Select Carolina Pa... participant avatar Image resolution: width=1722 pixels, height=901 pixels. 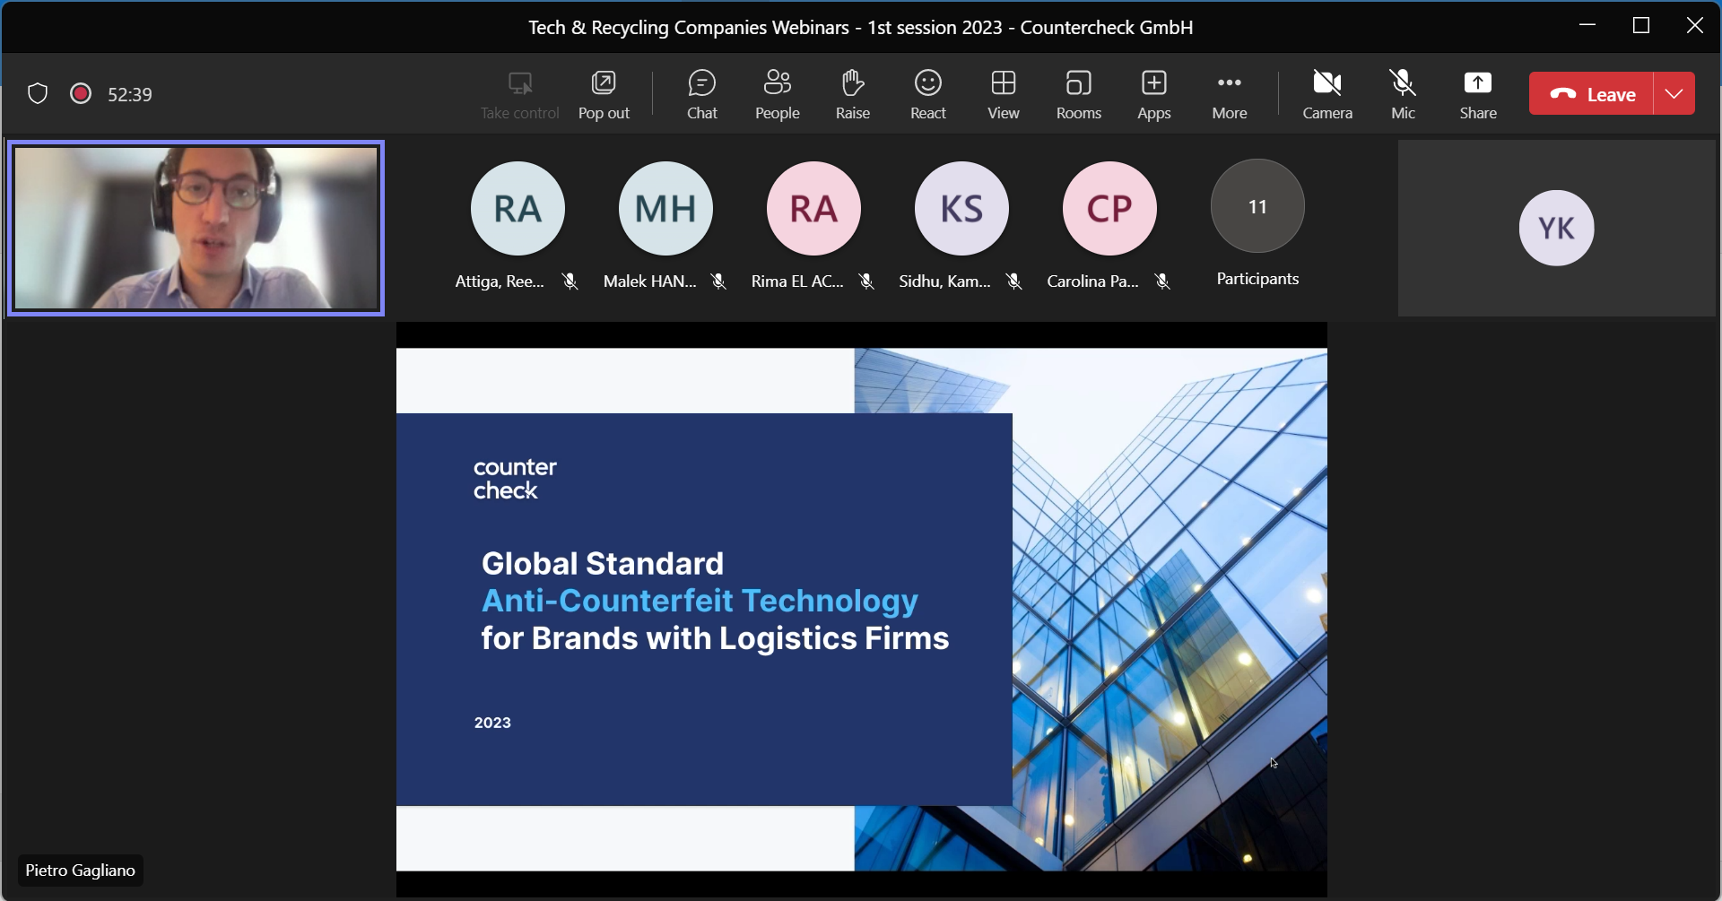(x=1109, y=208)
